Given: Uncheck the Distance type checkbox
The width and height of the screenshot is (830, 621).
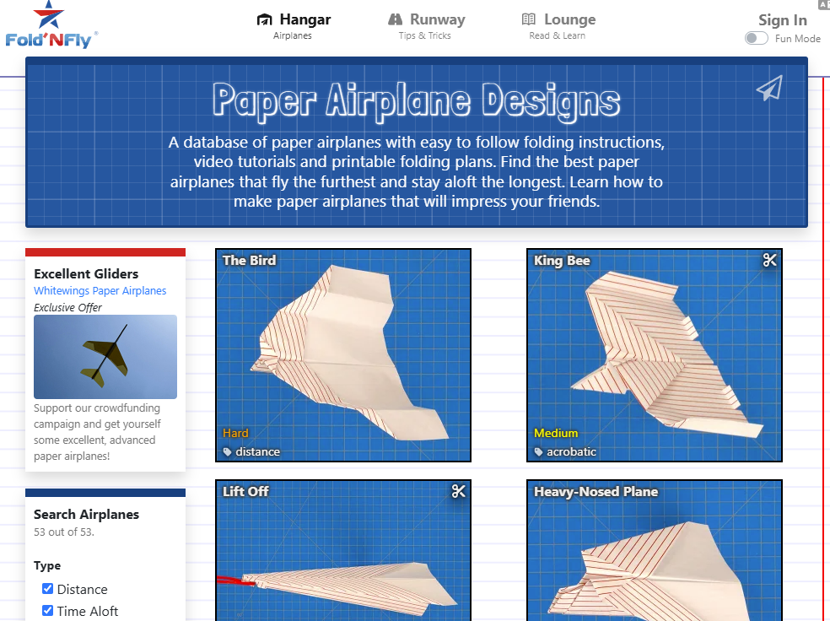Looking at the screenshot, I should (x=47, y=589).
